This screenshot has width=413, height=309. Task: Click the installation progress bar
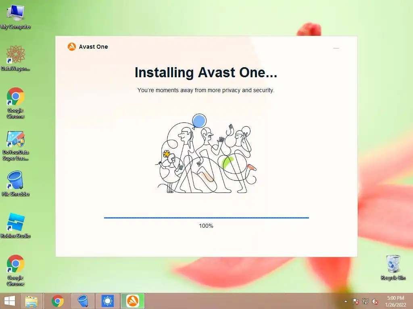point(206,218)
